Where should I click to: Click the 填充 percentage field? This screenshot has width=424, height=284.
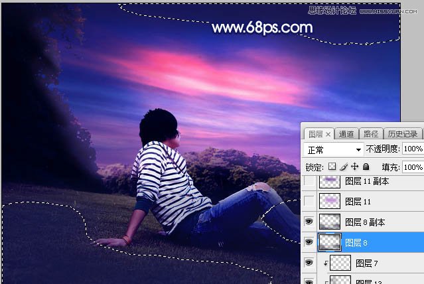[413, 167]
